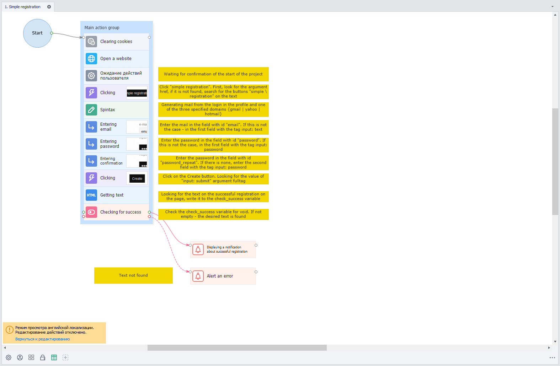560x366 pixels.
Task: Click the Checking for success toggle icon
Action: point(91,212)
